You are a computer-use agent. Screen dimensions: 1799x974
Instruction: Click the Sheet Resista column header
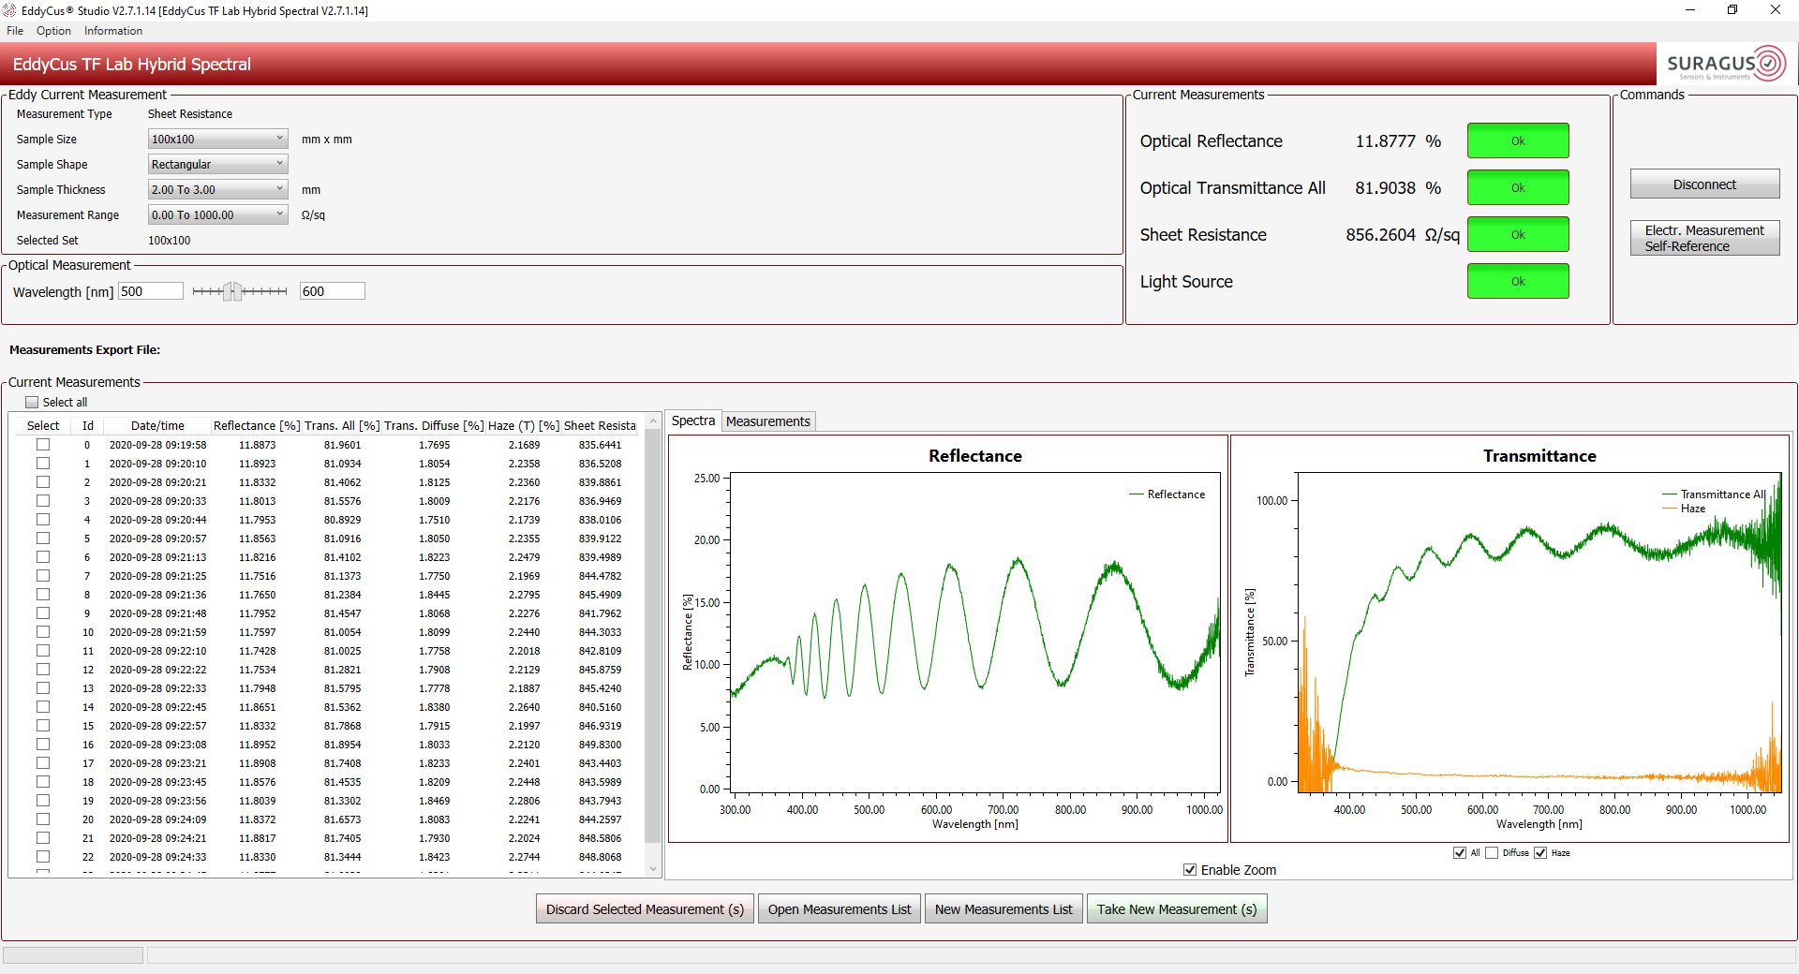(600, 425)
